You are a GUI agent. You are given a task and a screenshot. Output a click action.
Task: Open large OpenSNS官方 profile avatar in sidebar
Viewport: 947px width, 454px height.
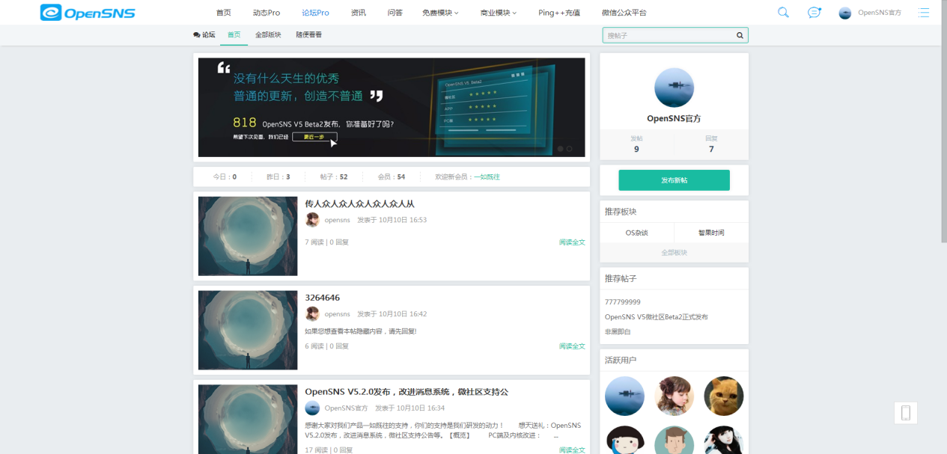[674, 88]
